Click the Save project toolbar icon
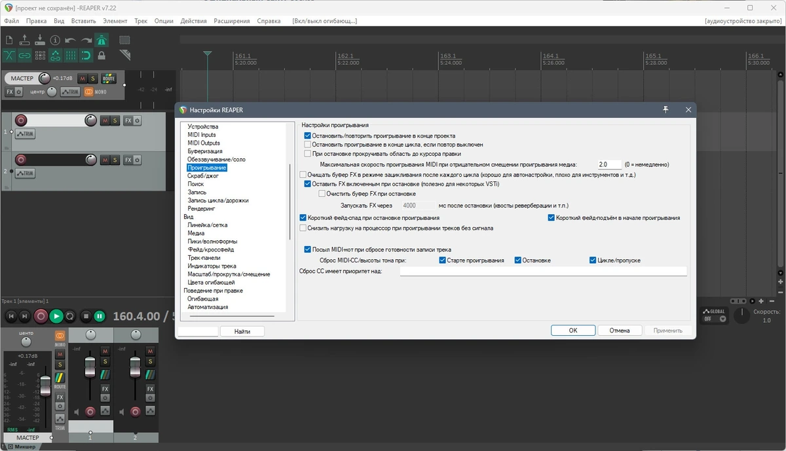 pos(40,40)
